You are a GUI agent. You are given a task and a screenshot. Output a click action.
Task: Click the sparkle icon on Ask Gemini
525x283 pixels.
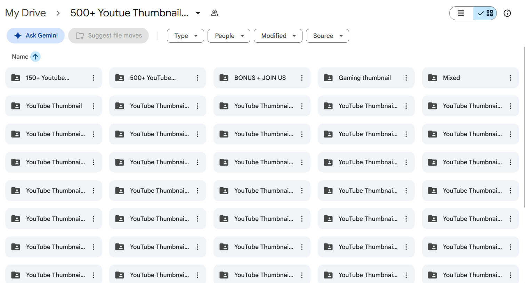point(18,35)
